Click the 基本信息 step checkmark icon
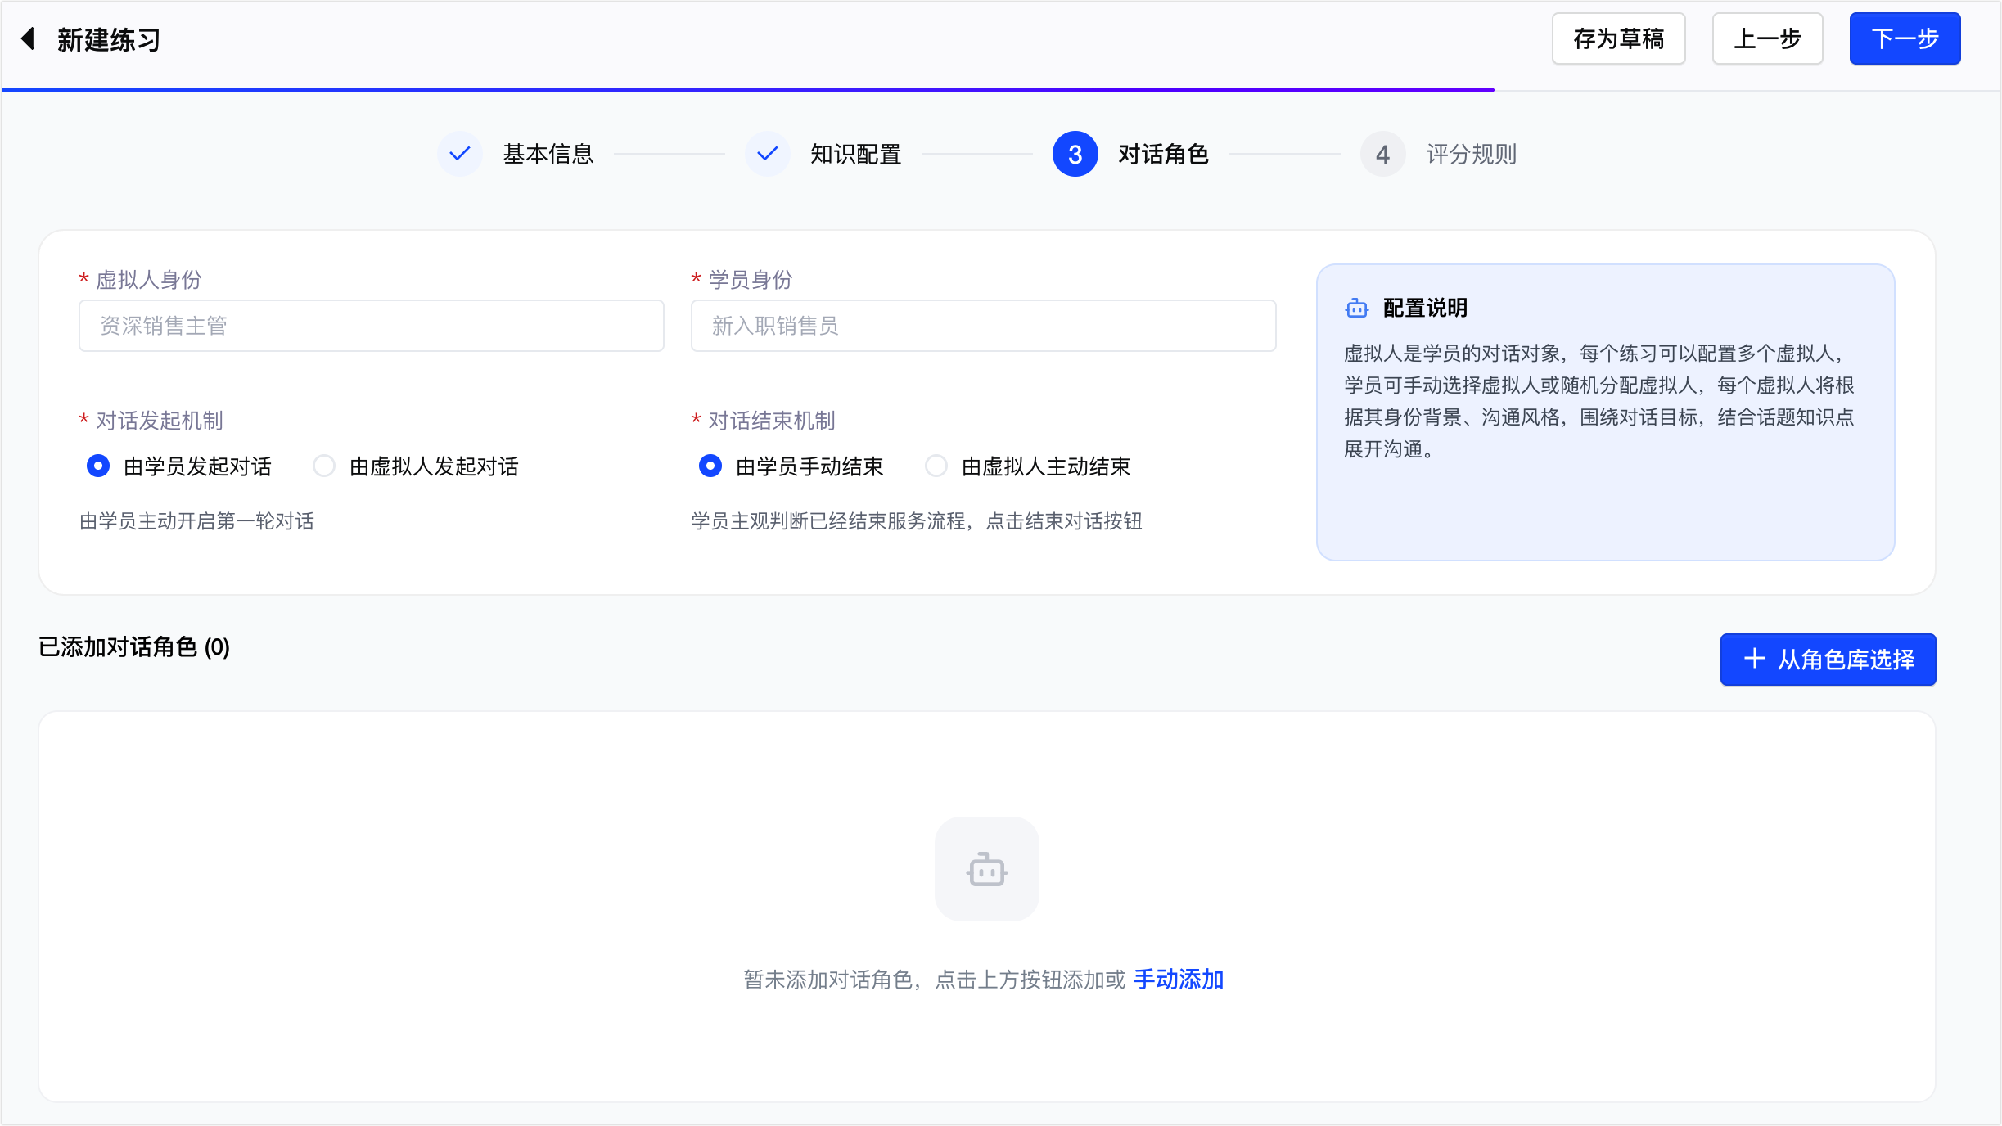 click(460, 154)
